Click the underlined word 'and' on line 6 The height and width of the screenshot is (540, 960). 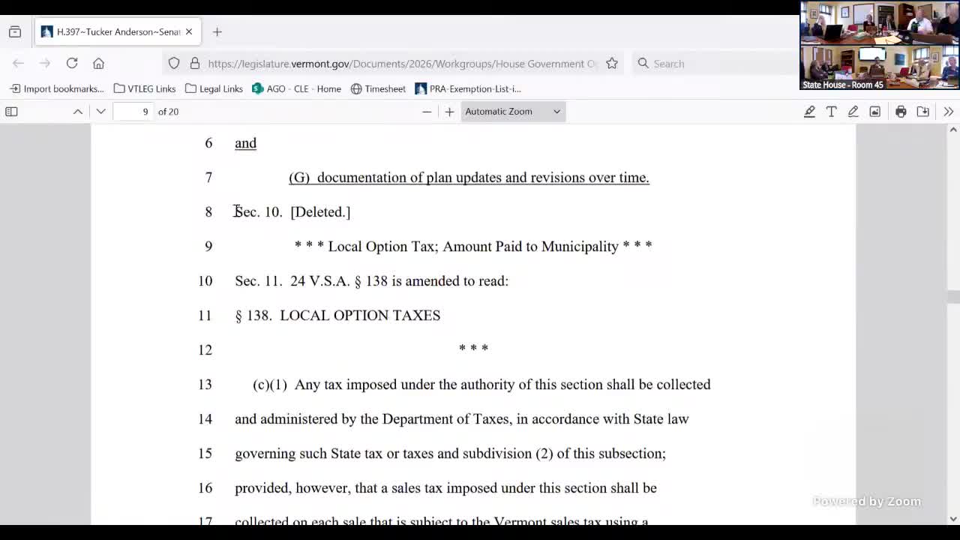coord(245,143)
